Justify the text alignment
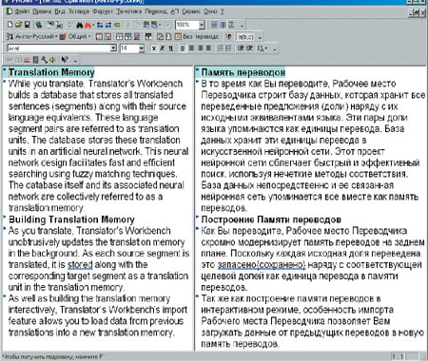 (x=208, y=48)
